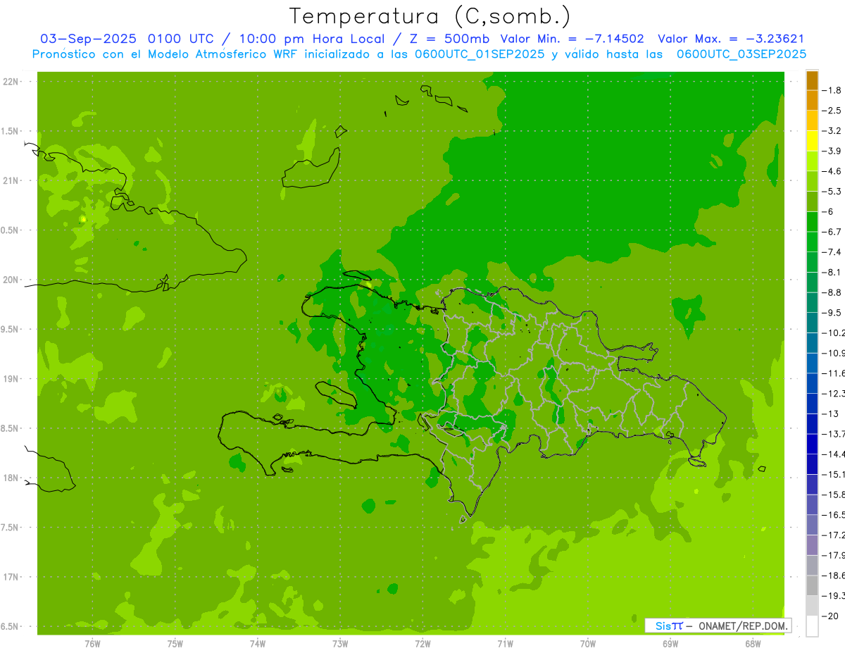Click the 68W longitude axis label
Image resolution: width=845 pixels, height=653 pixels.
(753, 644)
